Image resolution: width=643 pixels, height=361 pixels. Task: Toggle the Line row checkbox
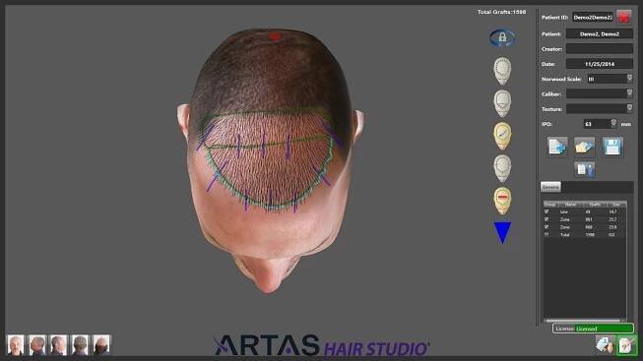pyautogui.click(x=547, y=211)
